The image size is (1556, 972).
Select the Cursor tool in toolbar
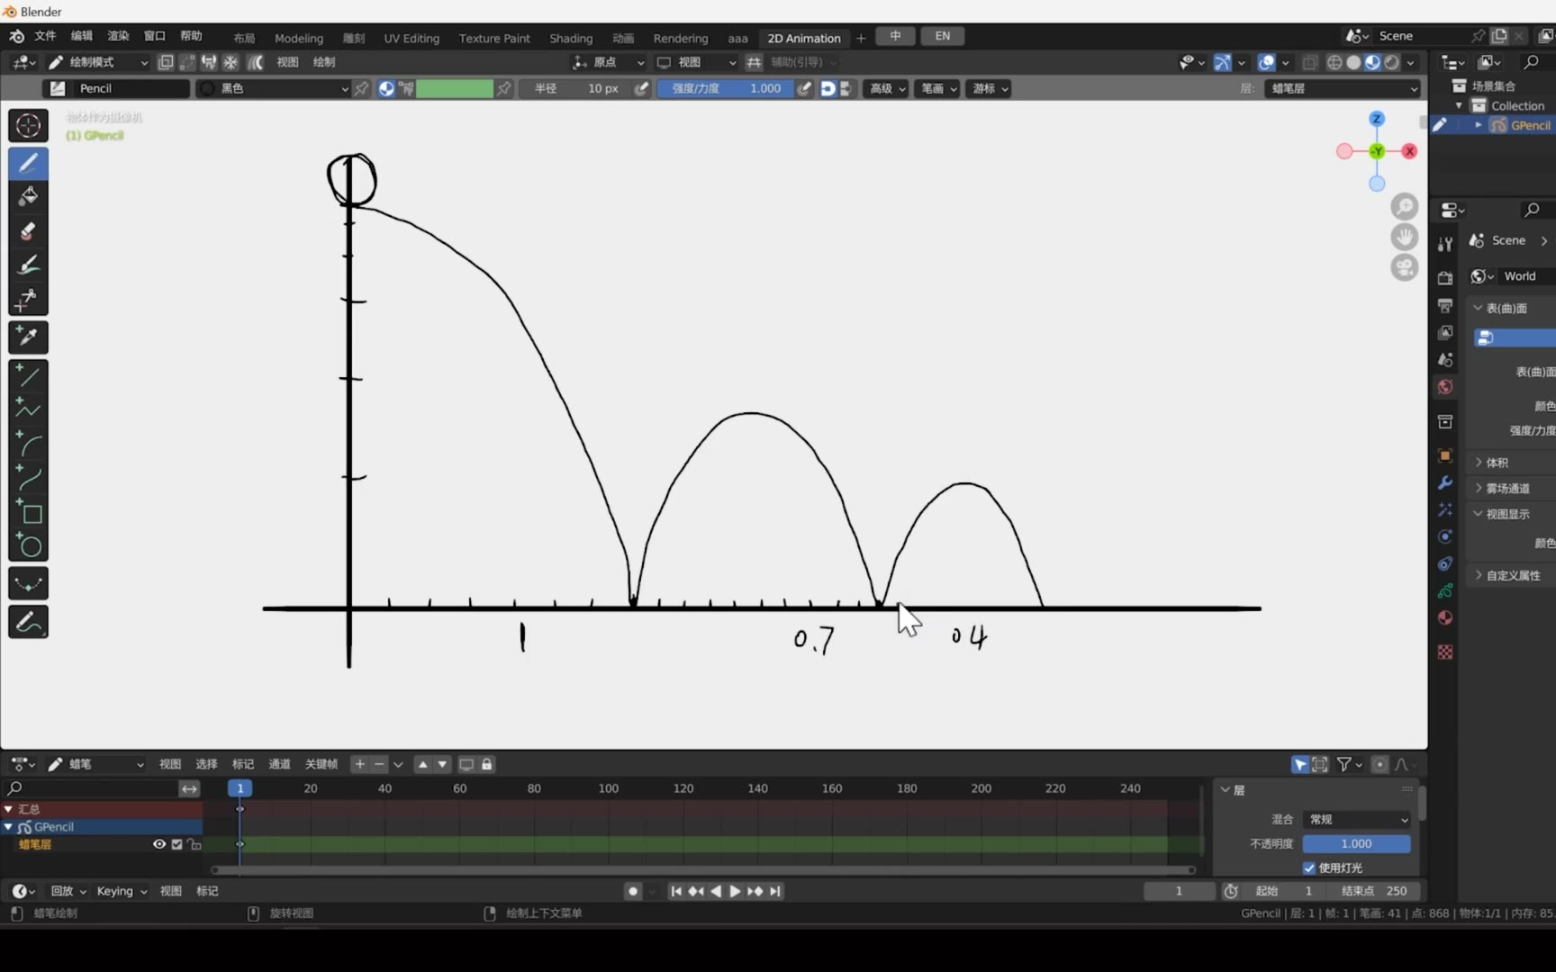[28, 125]
